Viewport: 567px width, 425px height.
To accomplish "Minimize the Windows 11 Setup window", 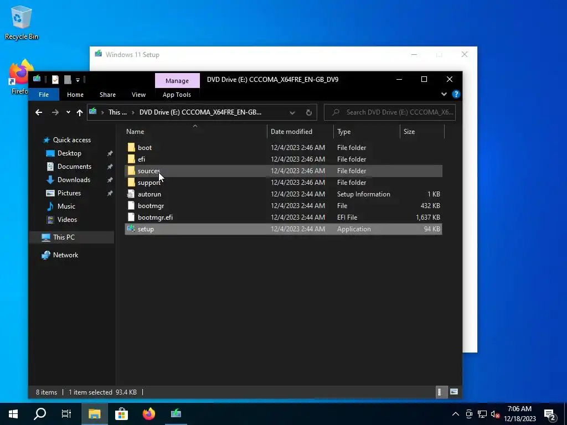I will point(414,55).
